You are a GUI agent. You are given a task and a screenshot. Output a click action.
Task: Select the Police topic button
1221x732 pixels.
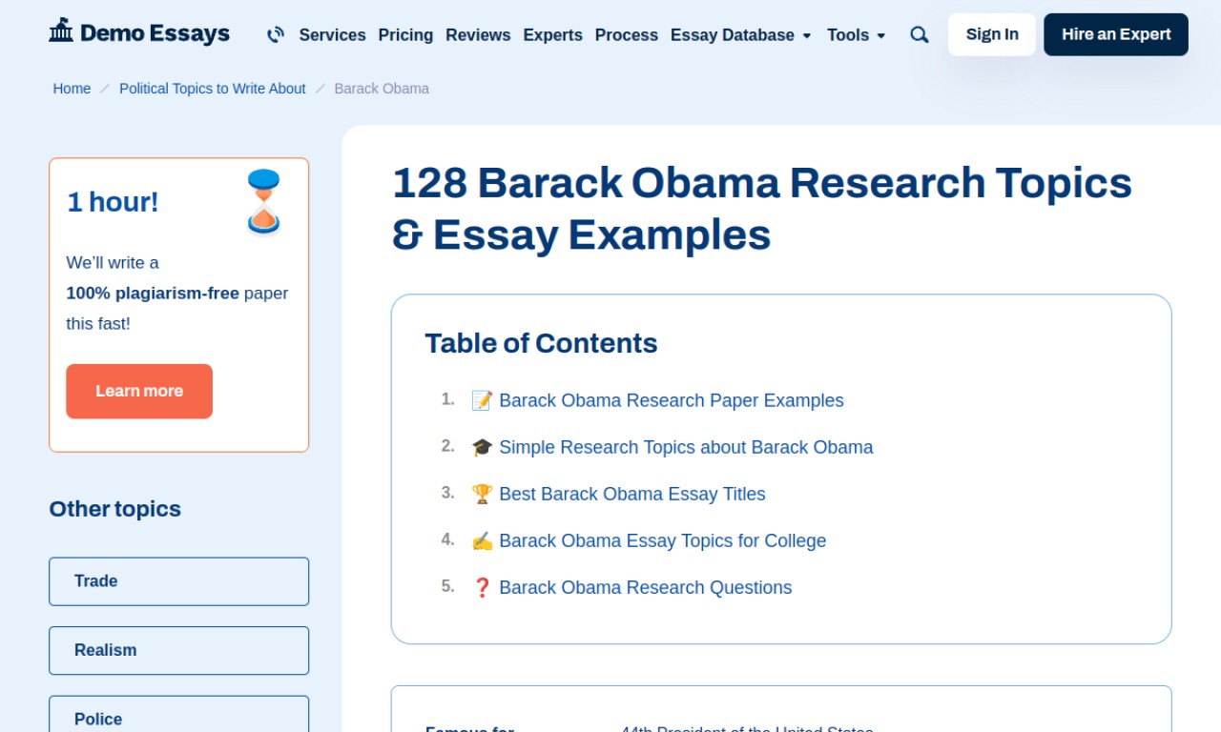[179, 716]
